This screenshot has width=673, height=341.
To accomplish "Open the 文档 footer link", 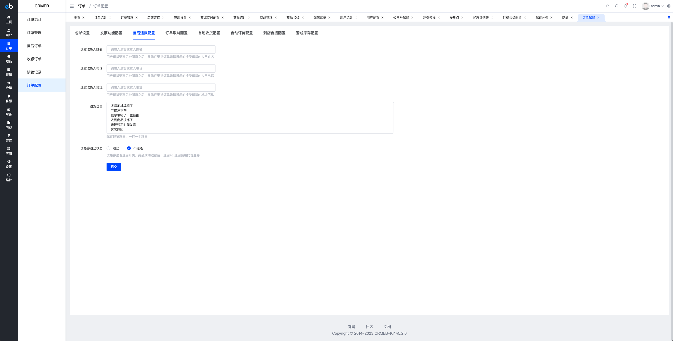I will click(387, 327).
